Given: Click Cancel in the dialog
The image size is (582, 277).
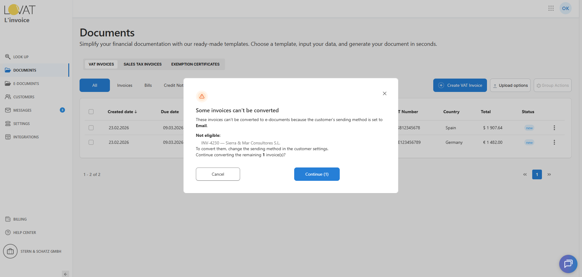Looking at the screenshot, I should (218, 174).
